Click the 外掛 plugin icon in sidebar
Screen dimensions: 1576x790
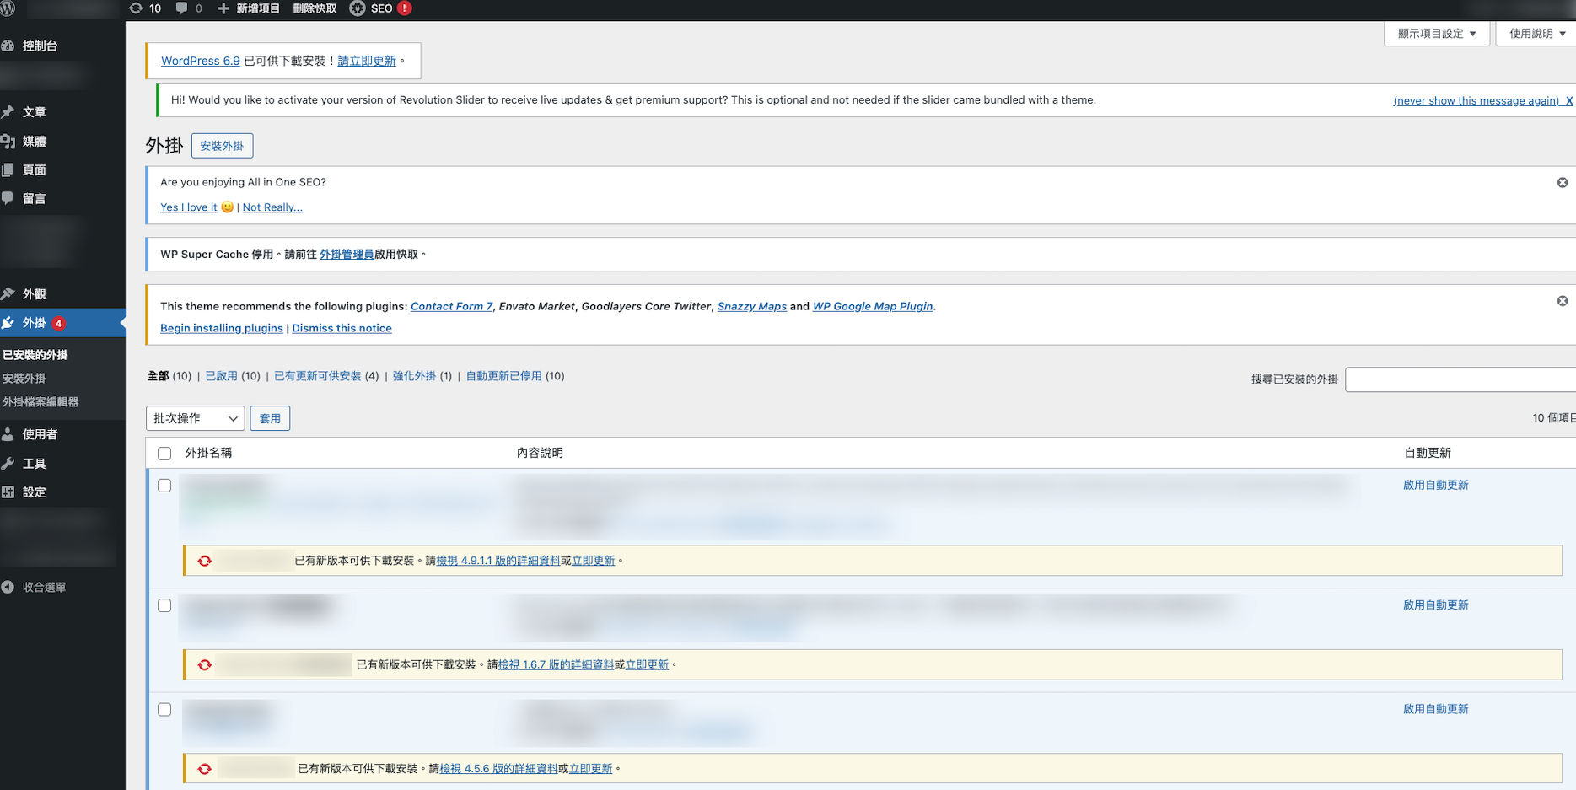pos(8,323)
